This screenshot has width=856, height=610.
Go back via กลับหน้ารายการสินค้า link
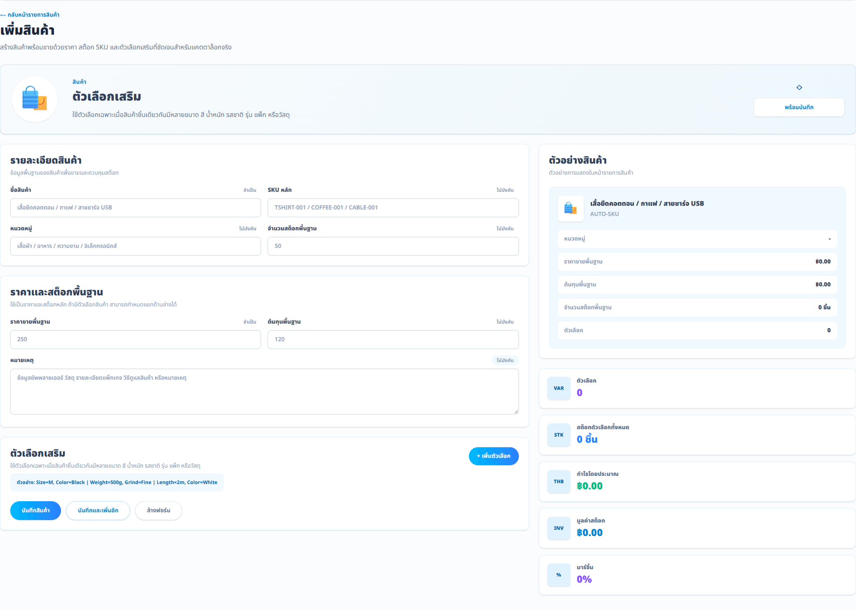30,15
